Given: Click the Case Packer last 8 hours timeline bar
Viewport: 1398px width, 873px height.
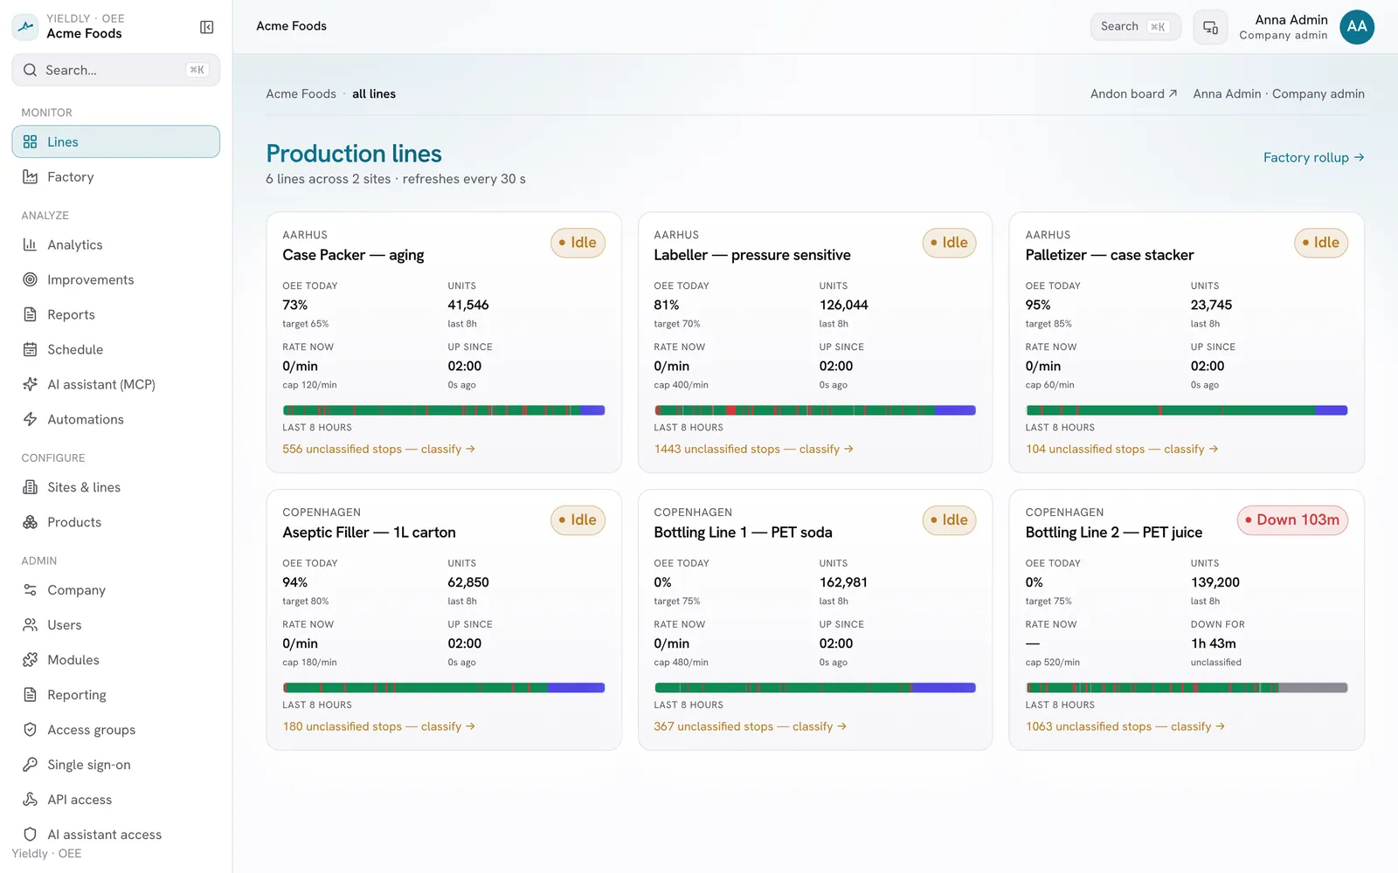Looking at the screenshot, I should coord(444,410).
